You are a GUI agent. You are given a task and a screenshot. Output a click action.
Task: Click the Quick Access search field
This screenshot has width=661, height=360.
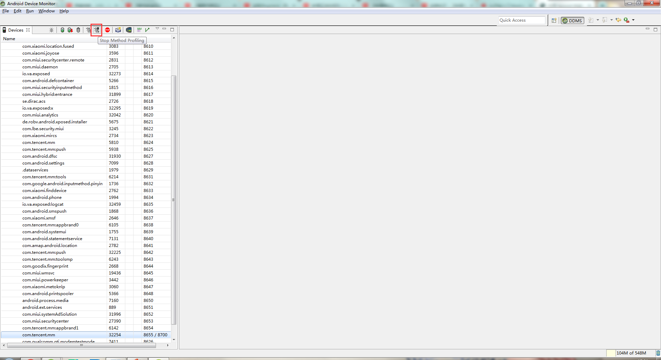(x=522, y=20)
